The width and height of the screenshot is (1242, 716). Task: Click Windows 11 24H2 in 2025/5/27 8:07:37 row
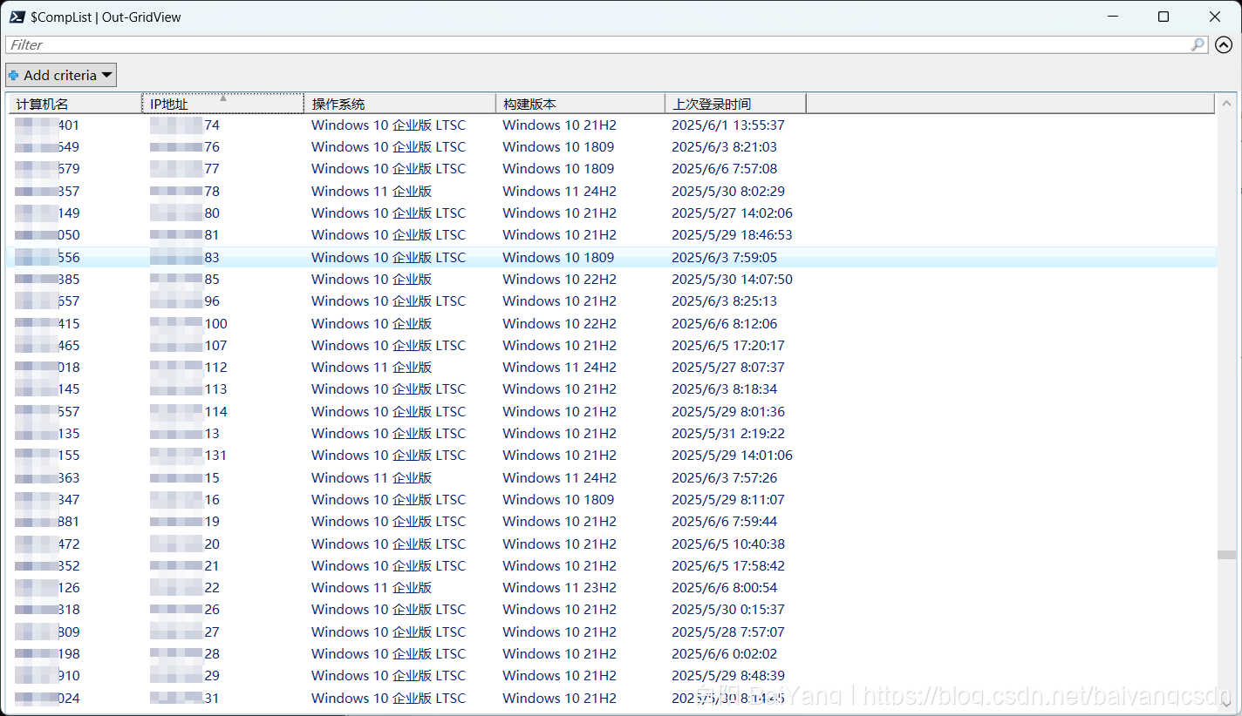559,367
